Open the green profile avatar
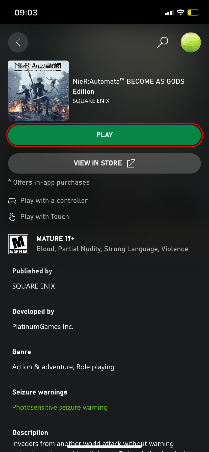Viewport: 209px width, 452px height. (191, 42)
